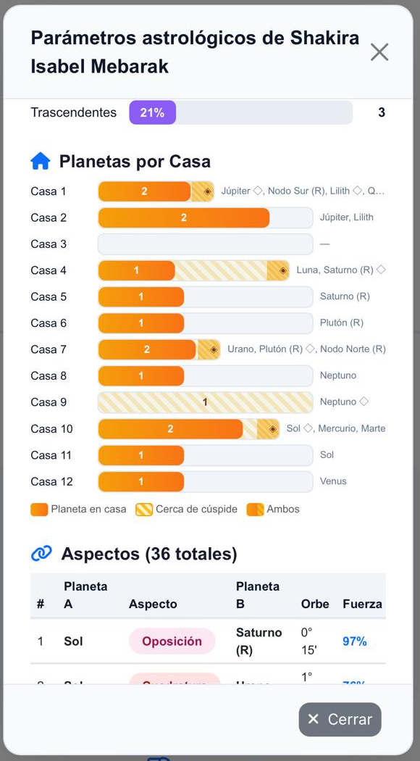The height and width of the screenshot is (761, 420).
Task: Click the Oposición aspect badge
Action: 172,641
